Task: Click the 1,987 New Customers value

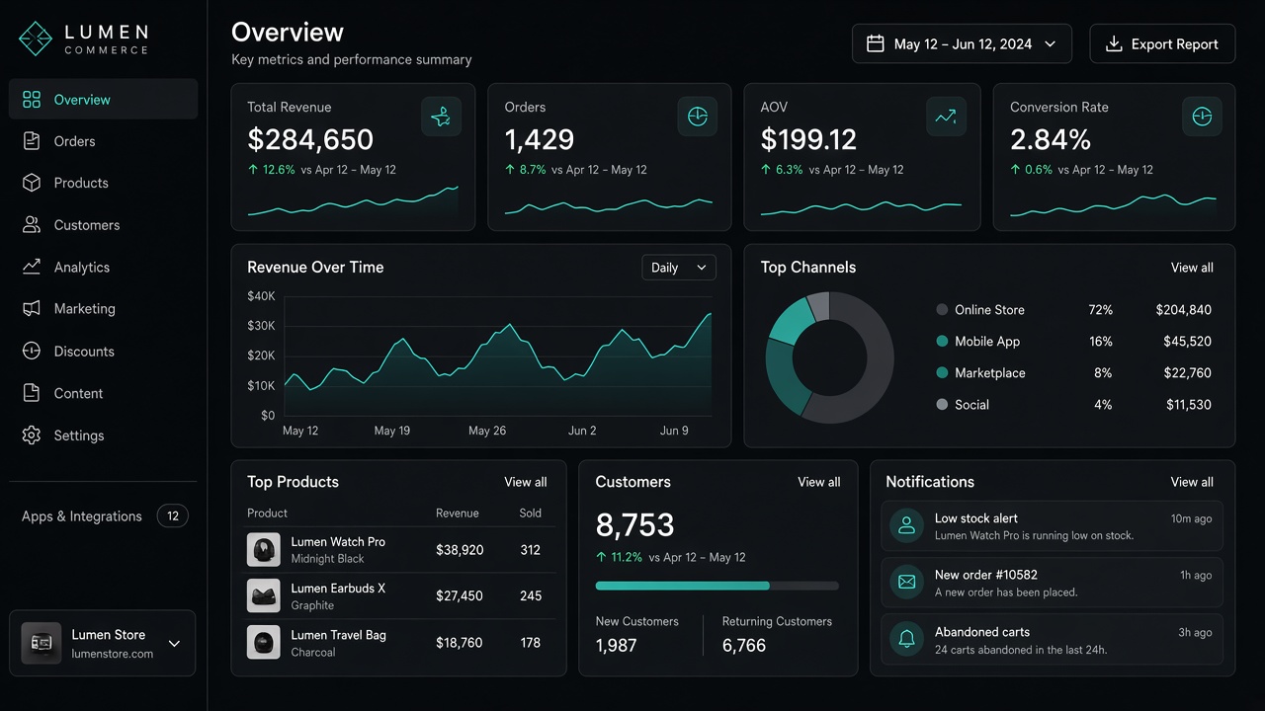Action: pos(617,646)
